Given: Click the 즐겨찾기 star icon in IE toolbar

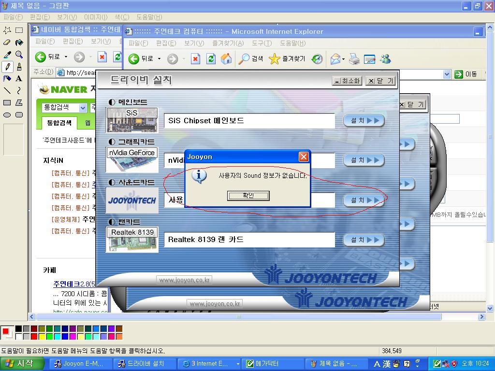Looking at the screenshot, I should [287, 58].
